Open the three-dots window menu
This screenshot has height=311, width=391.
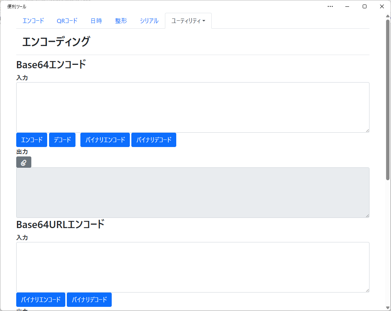tap(330, 6)
